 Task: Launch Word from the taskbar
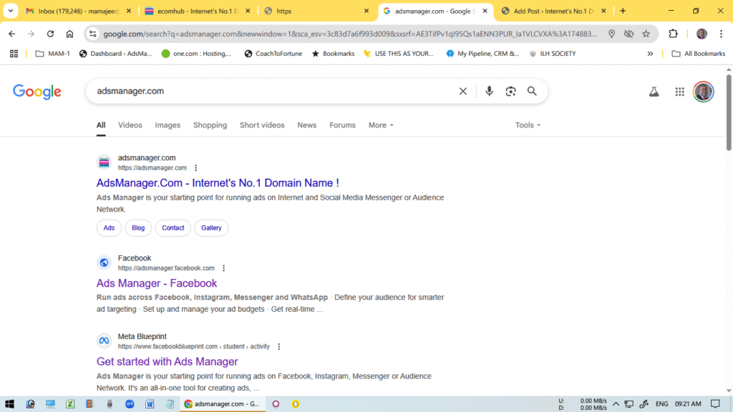pos(150,404)
